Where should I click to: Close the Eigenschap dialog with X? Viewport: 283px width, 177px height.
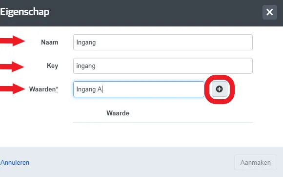(270, 12)
